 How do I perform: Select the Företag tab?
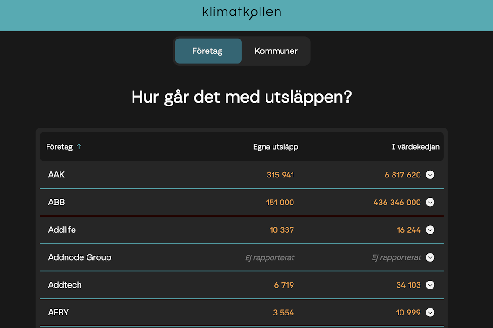(x=208, y=51)
